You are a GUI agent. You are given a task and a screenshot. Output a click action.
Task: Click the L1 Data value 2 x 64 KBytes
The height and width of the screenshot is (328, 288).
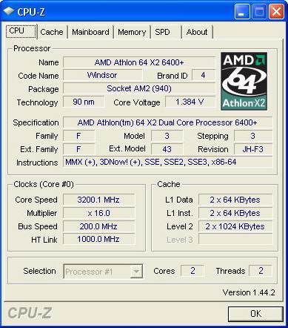coord(235,200)
